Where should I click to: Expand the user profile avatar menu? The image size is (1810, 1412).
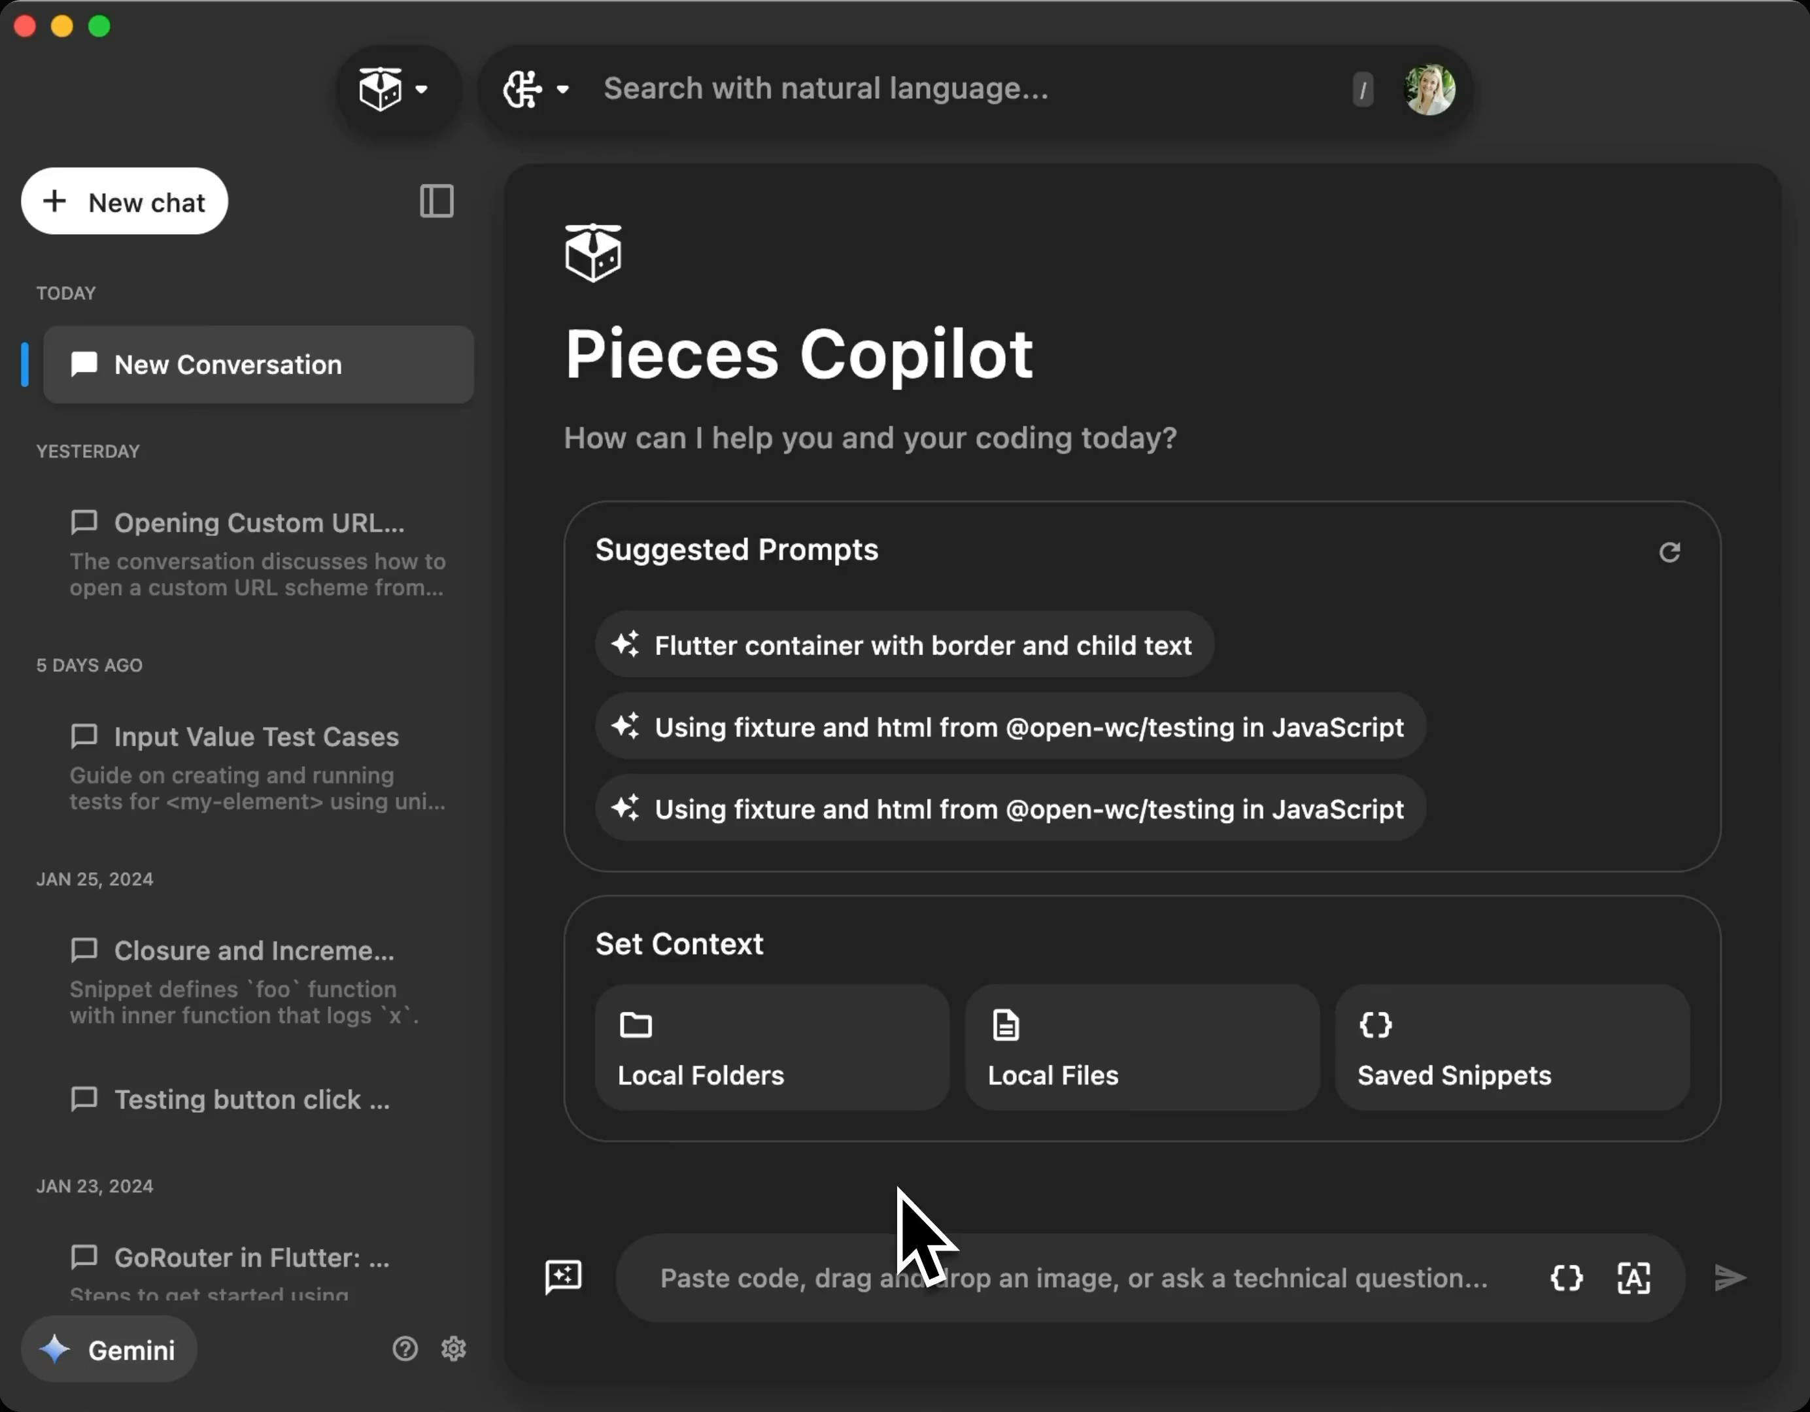pos(1428,88)
